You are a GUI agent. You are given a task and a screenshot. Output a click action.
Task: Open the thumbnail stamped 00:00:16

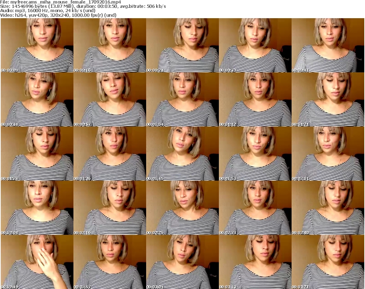(110, 45)
